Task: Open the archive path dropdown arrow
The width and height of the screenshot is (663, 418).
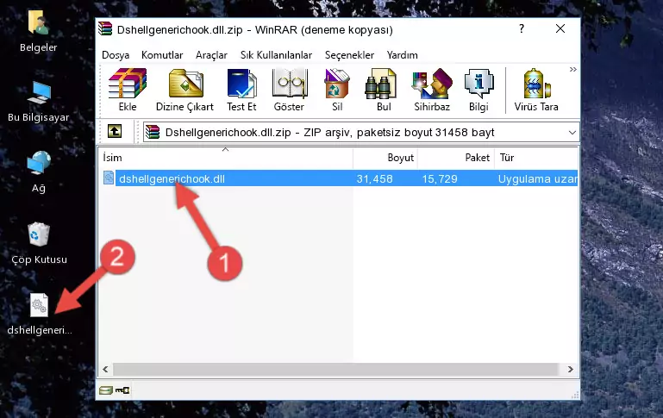Action: click(572, 132)
